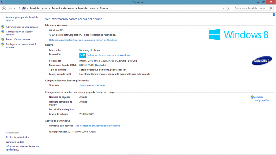This screenshot has width=276, height=155.
Task: Open 'Administrador de dispositivos'
Action: (22, 27)
